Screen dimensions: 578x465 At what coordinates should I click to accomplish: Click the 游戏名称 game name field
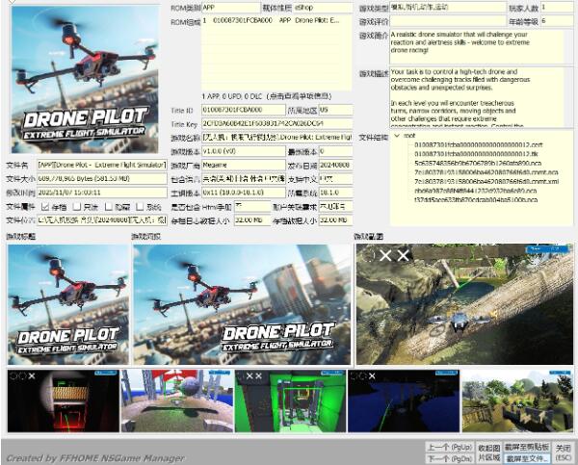(276, 137)
